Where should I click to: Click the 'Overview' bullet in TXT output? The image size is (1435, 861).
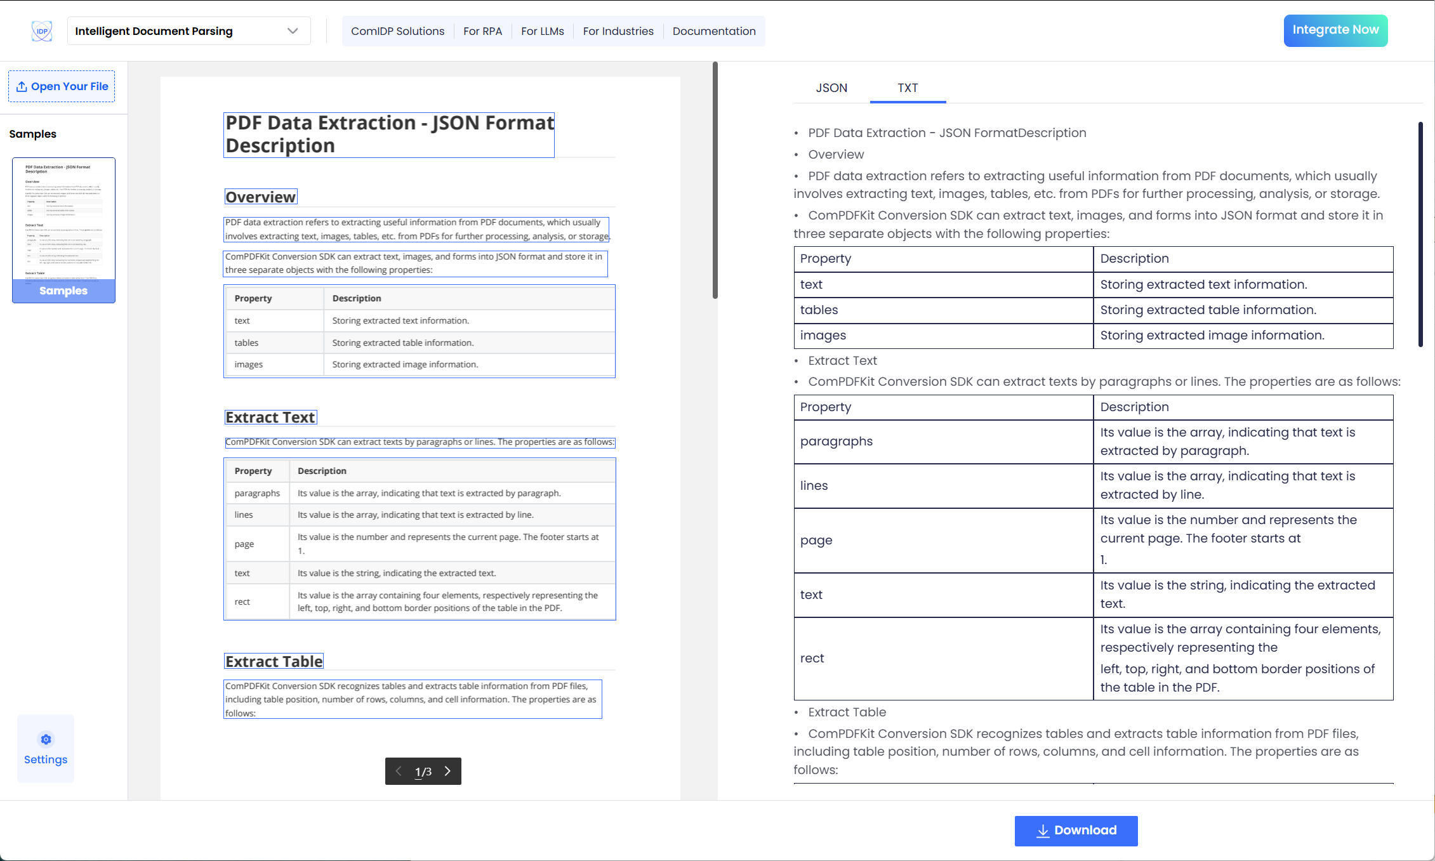(836, 154)
